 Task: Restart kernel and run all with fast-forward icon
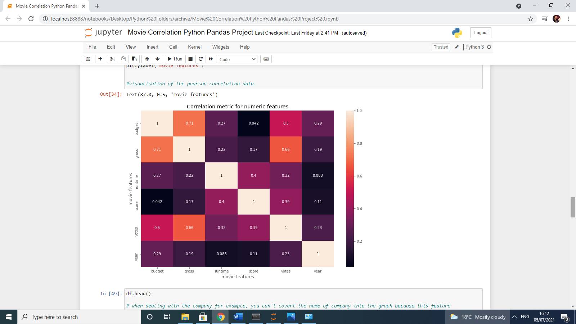tap(211, 59)
